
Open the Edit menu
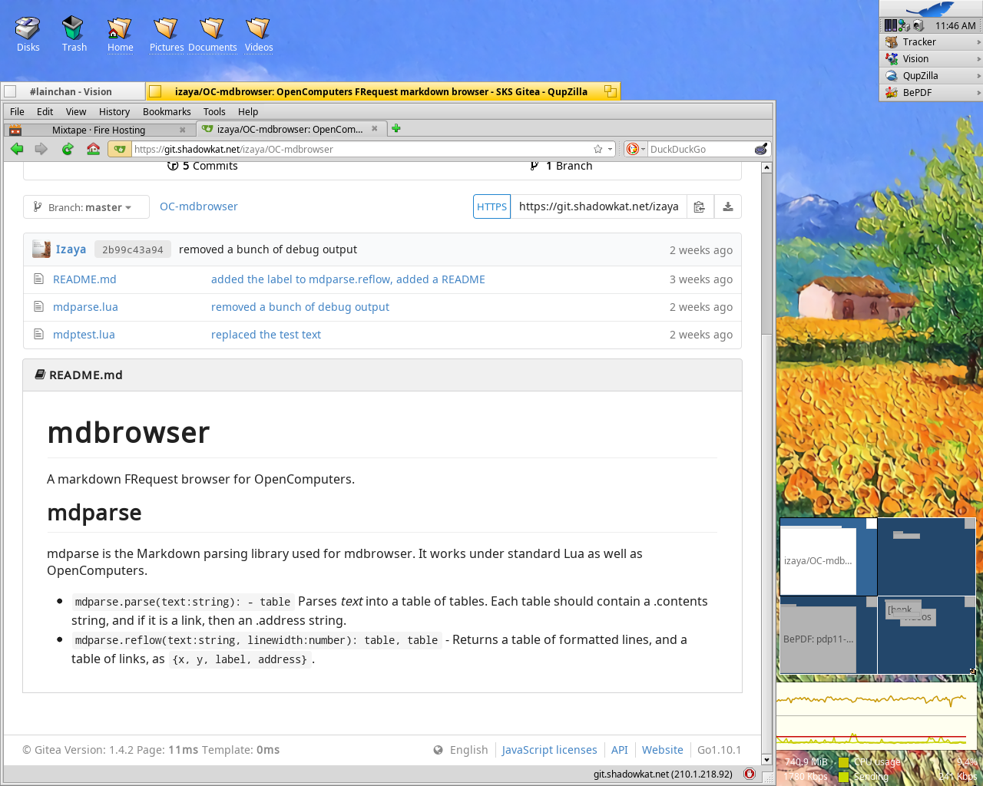pos(45,111)
